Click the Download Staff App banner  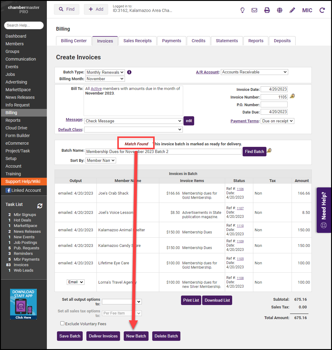[x=23, y=304]
